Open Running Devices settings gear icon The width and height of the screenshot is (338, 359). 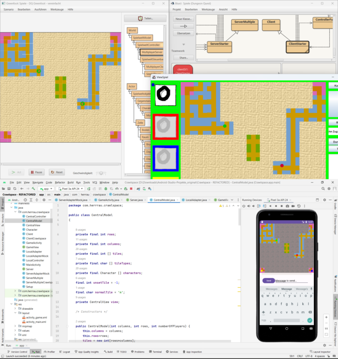click(x=324, y=199)
